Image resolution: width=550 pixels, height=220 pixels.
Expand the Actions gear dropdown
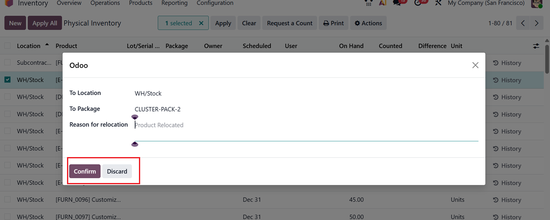[368, 23]
